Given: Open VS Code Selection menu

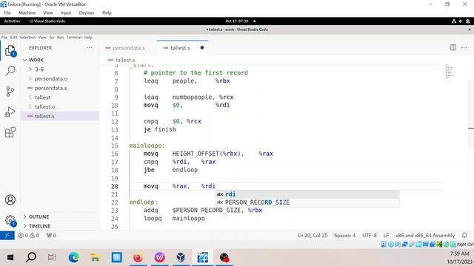Looking at the screenshot, I should [27, 38].
